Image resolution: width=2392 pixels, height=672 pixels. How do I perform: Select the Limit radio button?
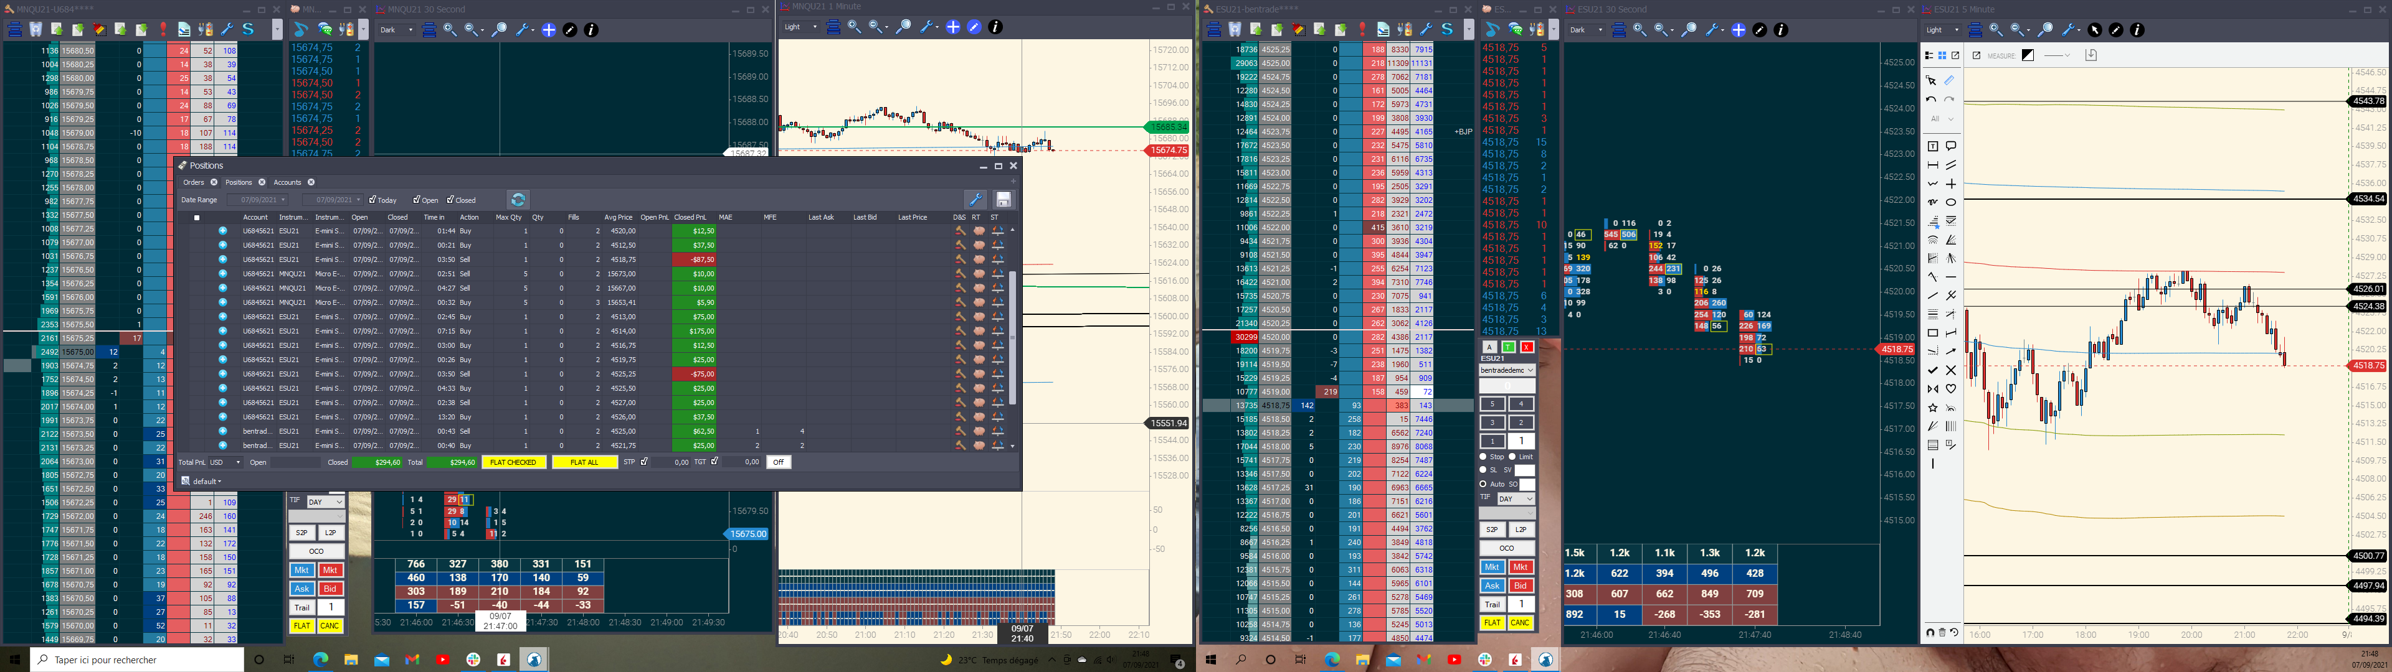(1512, 457)
